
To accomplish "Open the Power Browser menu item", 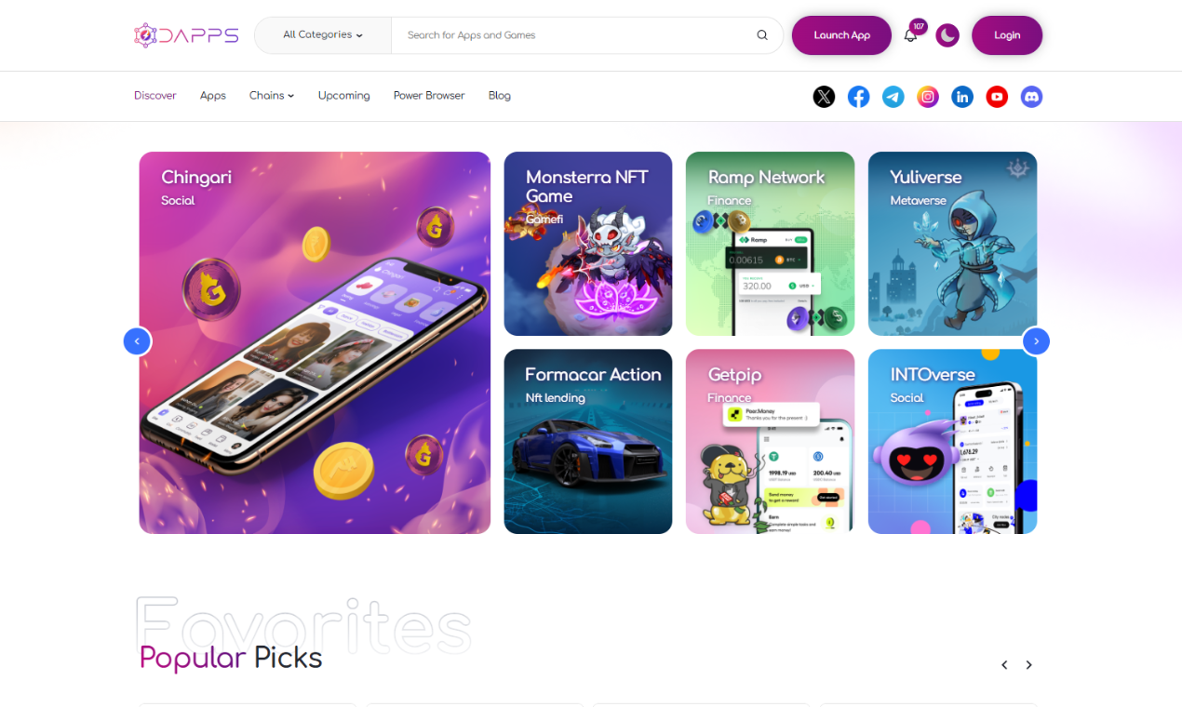I will coord(429,96).
